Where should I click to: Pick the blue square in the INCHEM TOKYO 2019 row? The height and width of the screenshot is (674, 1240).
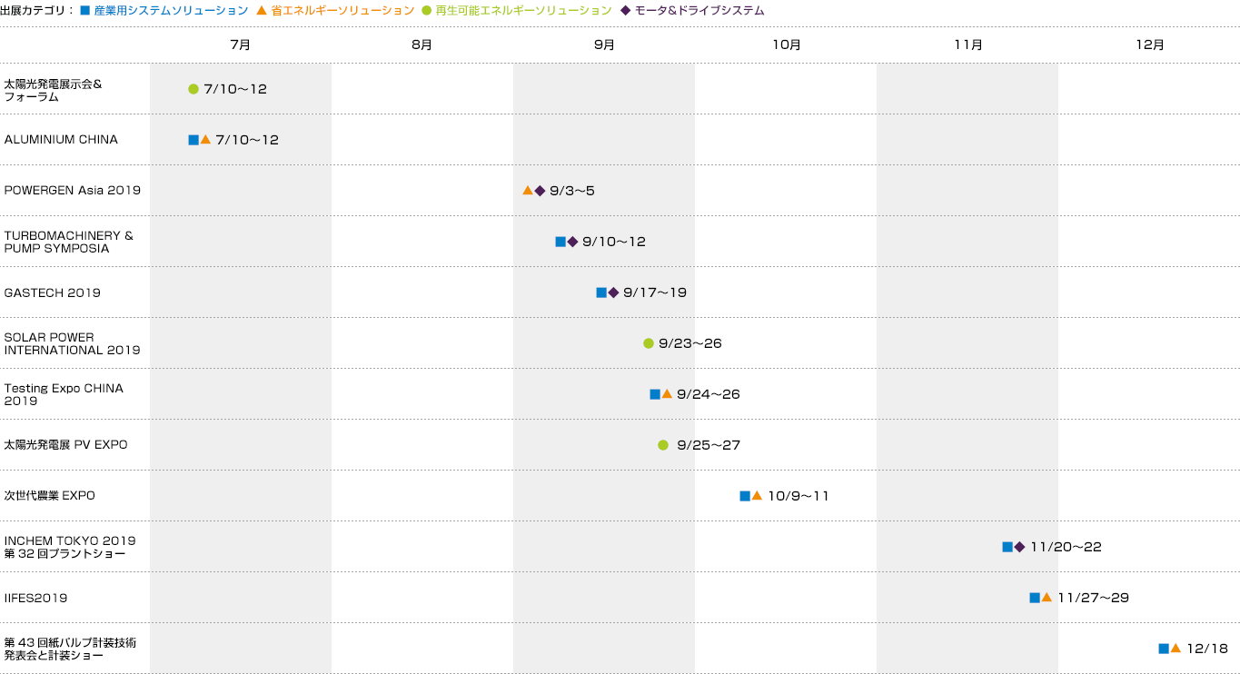click(x=1007, y=547)
